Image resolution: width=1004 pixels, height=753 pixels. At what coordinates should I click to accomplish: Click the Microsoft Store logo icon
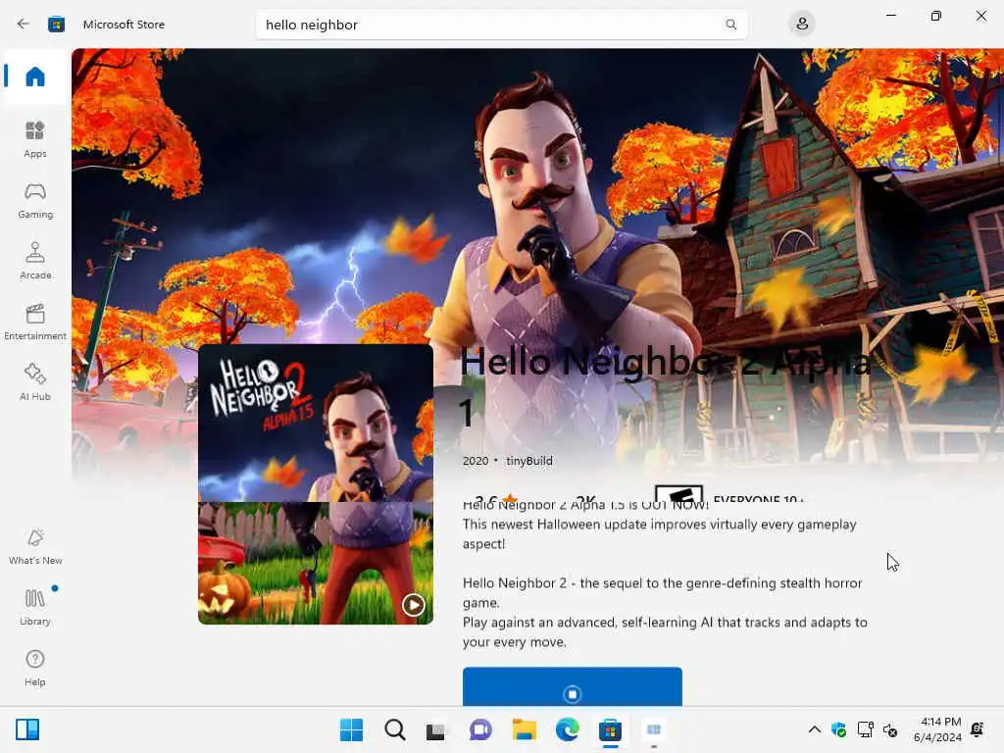(56, 25)
